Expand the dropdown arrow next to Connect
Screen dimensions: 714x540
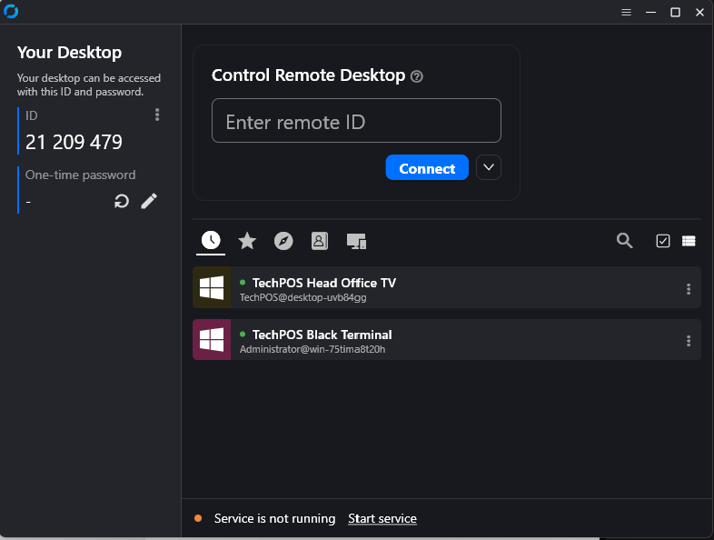(x=489, y=167)
